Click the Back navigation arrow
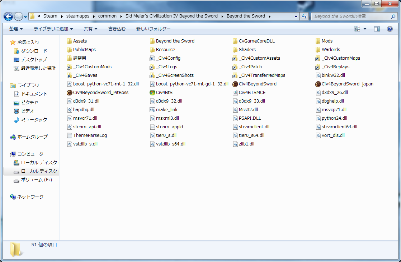The height and width of the screenshot is (262, 401). pyautogui.click(x=8, y=16)
